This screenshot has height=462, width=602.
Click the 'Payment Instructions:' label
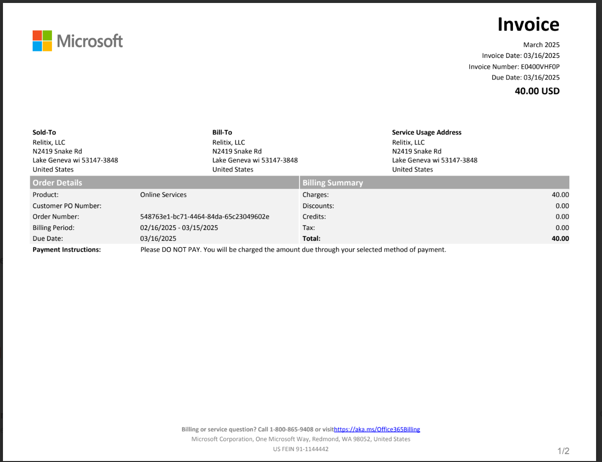click(67, 250)
